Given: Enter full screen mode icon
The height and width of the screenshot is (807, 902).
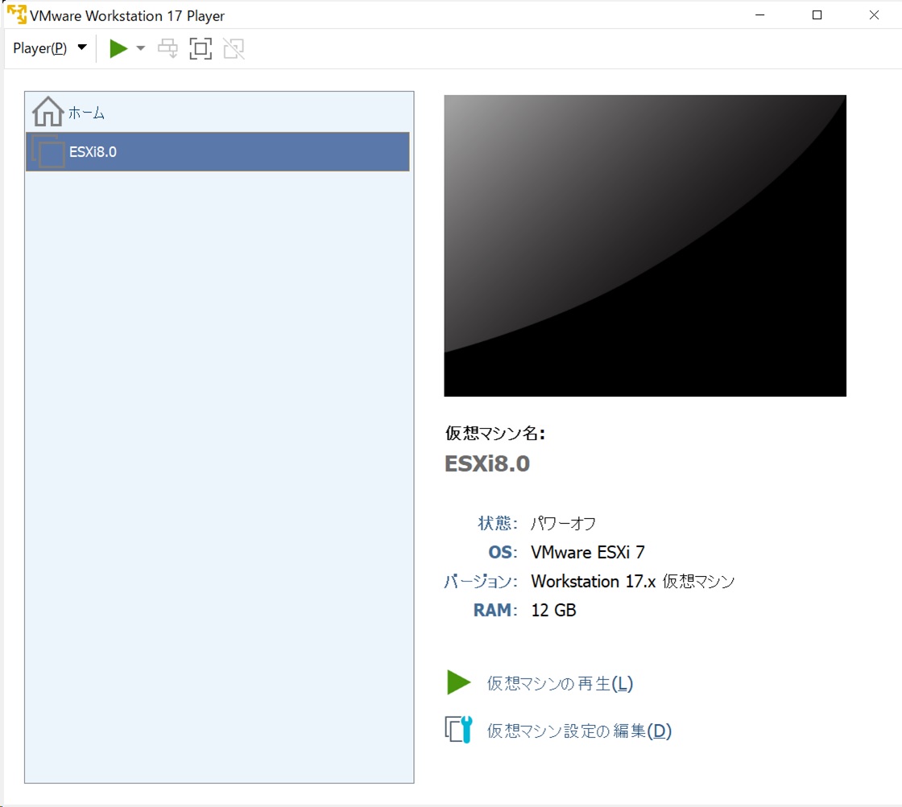Looking at the screenshot, I should click(201, 48).
